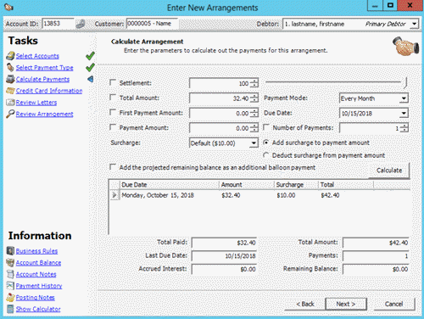Click the Calculate Payments calculator icon
The height and width of the screenshot is (319, 424).
click(10, 79)
